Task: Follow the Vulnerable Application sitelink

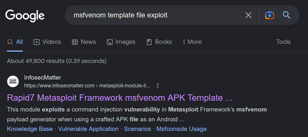Action: 88,129
